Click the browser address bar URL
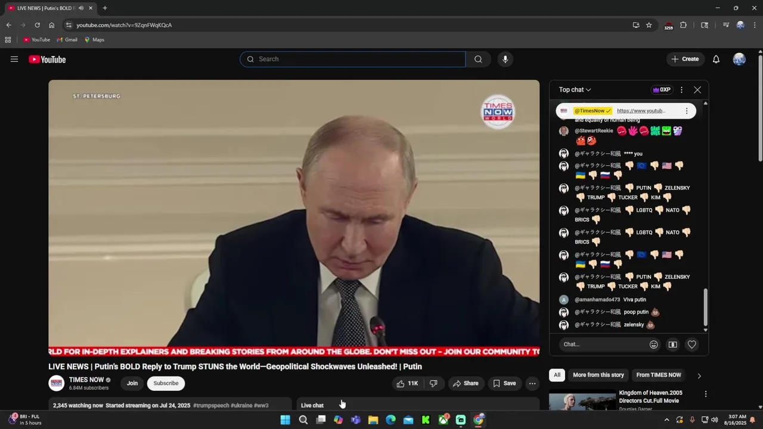 [124, 25]
